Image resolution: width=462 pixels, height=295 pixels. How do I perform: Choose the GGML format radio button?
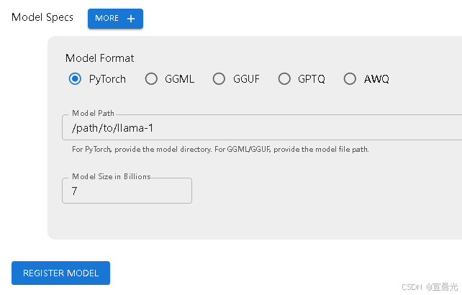coord(151,78)
